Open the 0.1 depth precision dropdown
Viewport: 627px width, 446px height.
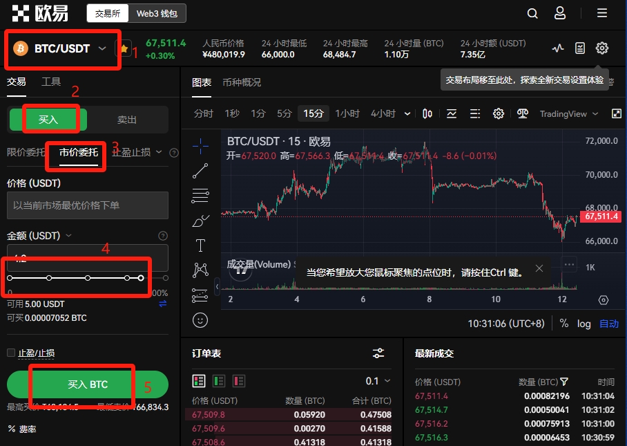378,381
